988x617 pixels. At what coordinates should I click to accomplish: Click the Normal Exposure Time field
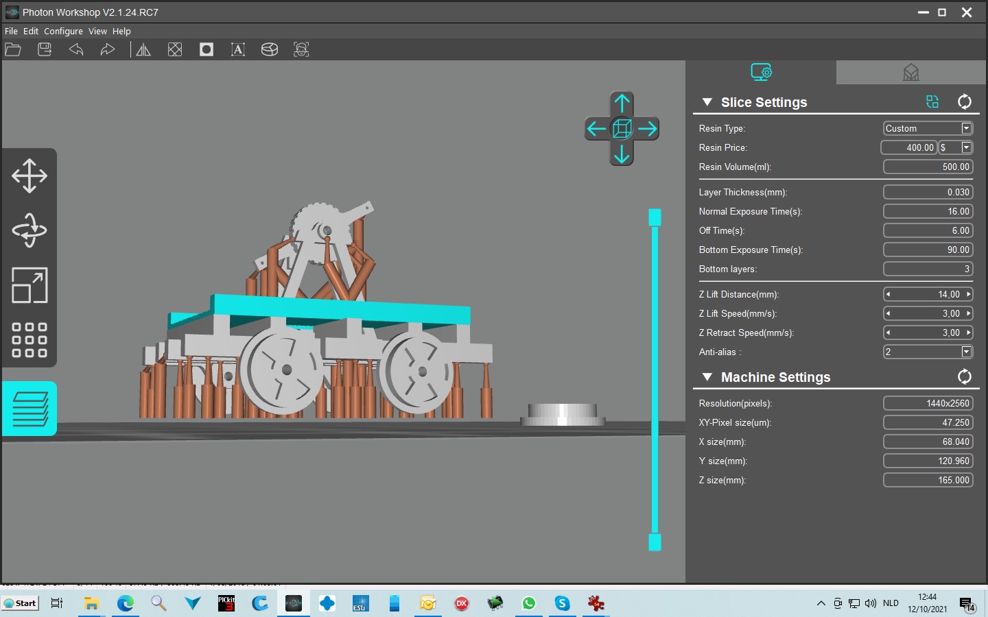928,211
